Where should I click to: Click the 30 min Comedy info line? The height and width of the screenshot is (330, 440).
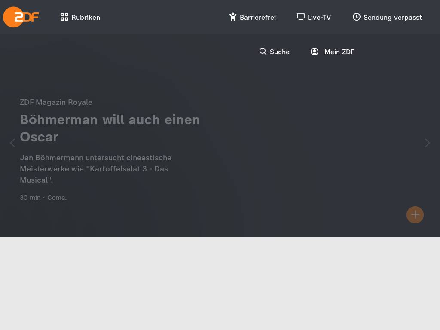pyautogui.click(x=43, y=198)
